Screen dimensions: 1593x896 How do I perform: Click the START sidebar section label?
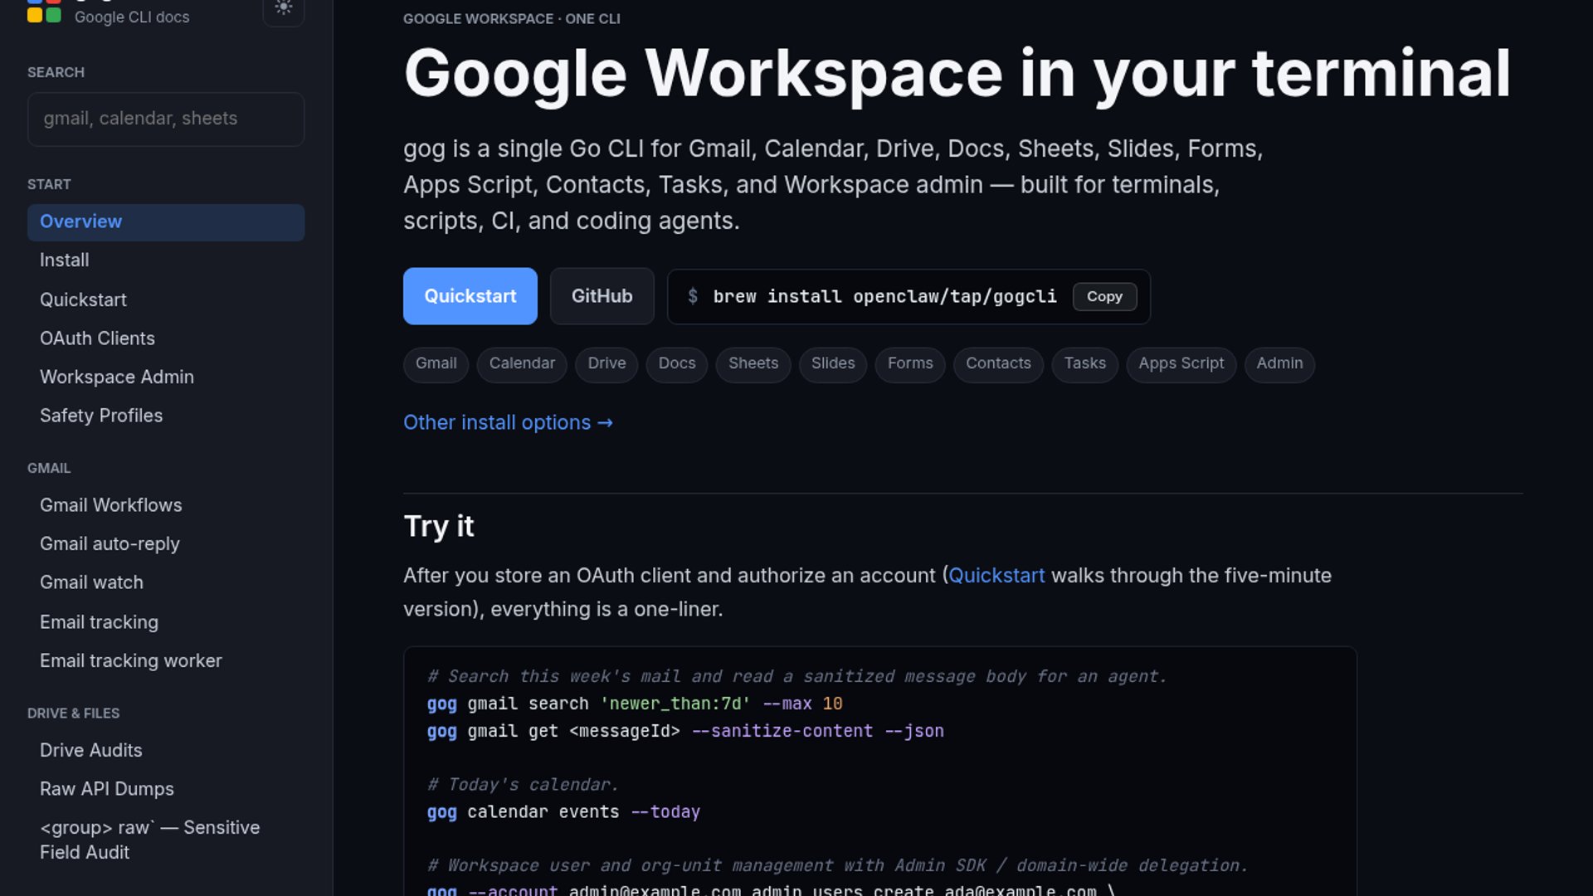(49, 184)
